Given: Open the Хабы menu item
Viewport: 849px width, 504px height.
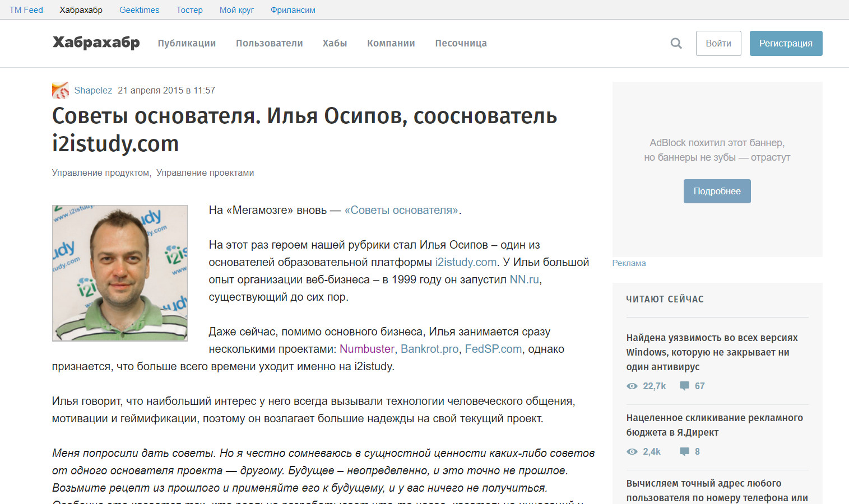Looking at the screenshot, I should (x=335, y=43).
